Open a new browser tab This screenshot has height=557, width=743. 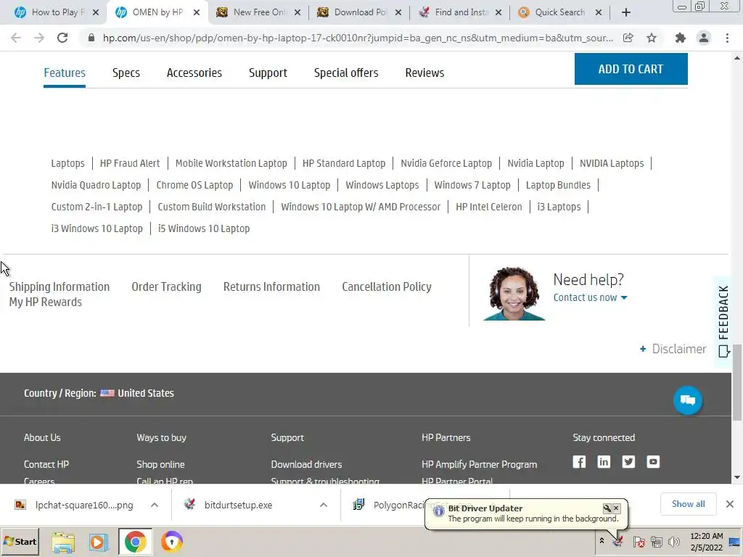pyautogui.click(x=626, y=12)
